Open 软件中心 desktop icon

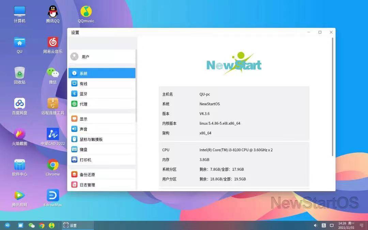tap(19, 168)
